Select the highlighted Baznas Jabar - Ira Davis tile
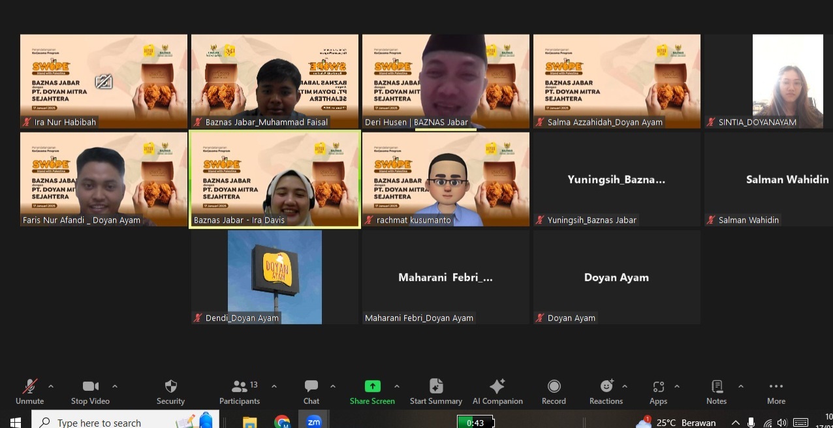 tap(275, 179)
